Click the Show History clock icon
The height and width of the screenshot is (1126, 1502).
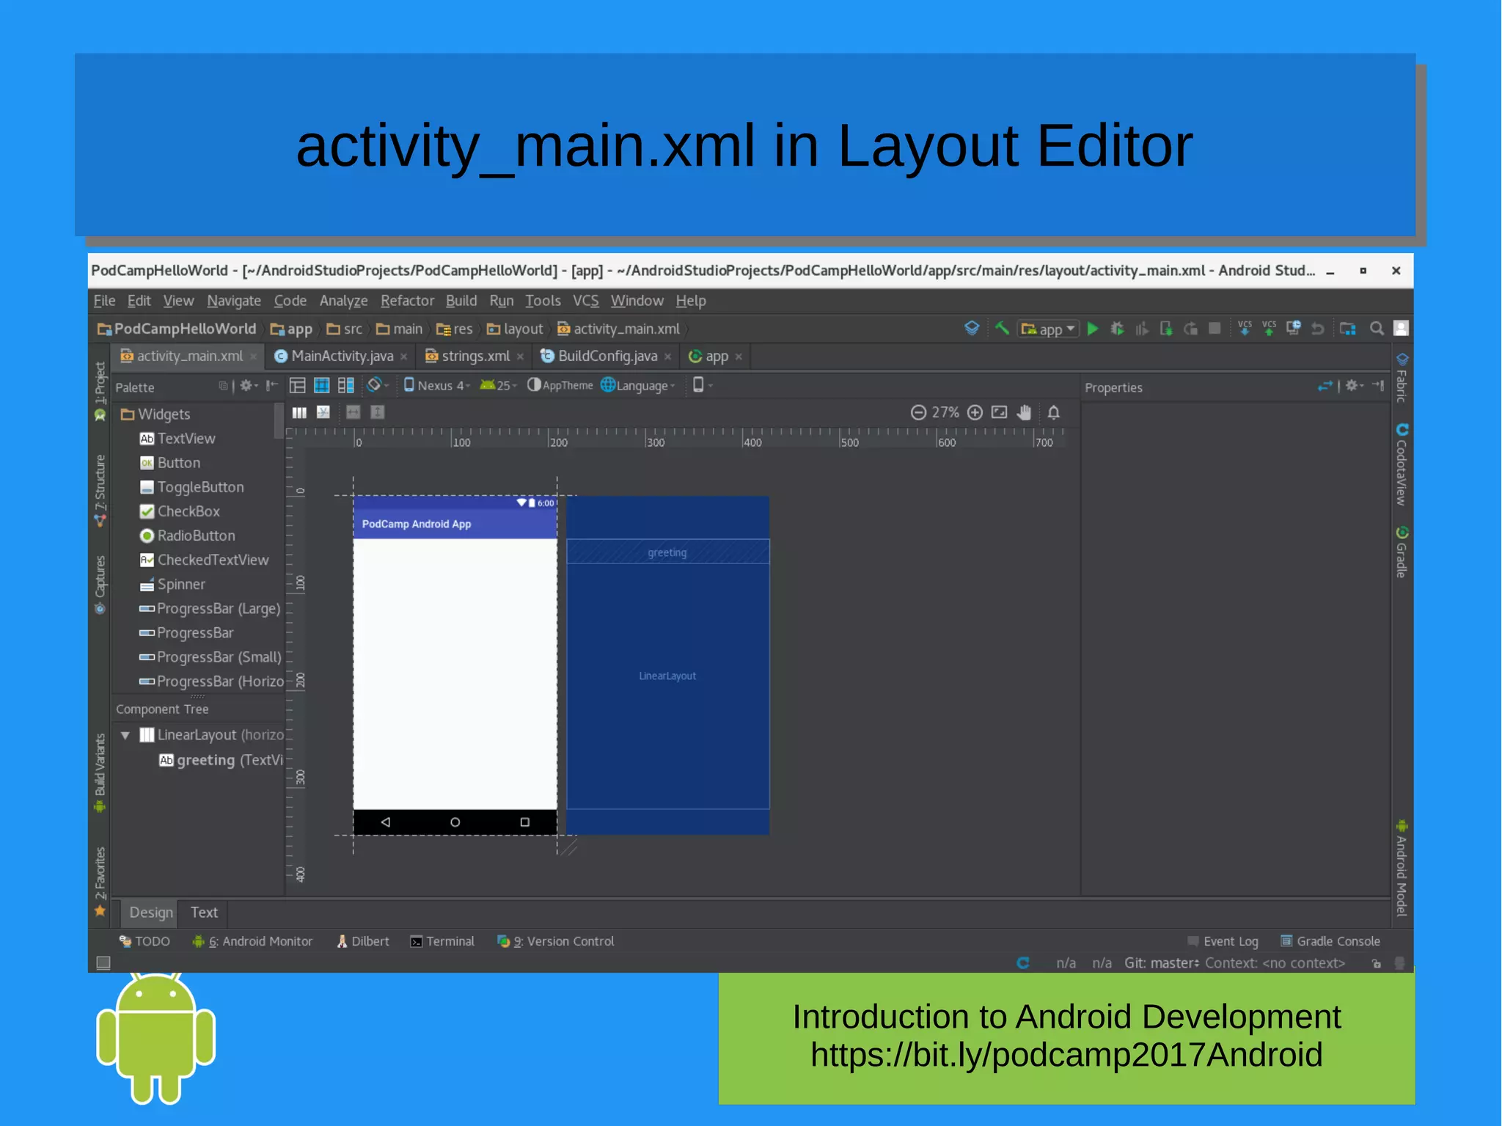point(1294,328)
